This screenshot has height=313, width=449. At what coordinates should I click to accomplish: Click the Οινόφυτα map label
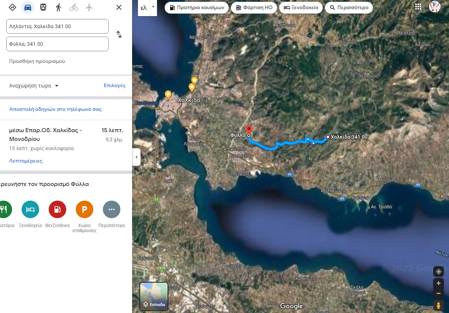click(205, 306)
